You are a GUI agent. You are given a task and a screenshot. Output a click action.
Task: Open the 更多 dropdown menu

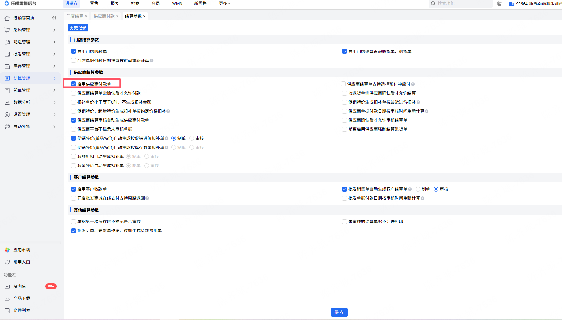(224, 4)
